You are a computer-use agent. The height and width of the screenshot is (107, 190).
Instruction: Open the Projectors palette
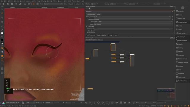click(x=180, y=55)
